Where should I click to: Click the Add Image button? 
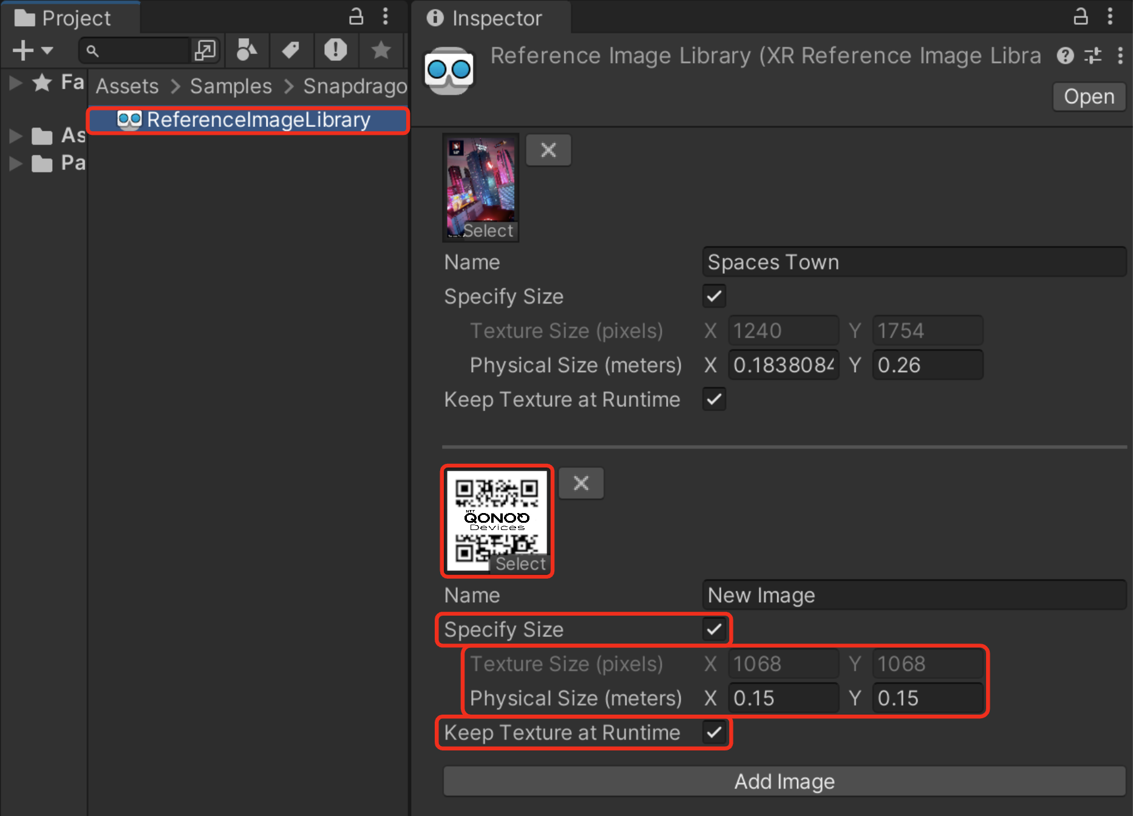pos(784,781)
